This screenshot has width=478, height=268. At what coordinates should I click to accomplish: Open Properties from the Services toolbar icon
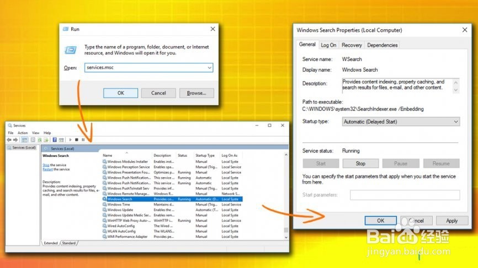[33, 140]
